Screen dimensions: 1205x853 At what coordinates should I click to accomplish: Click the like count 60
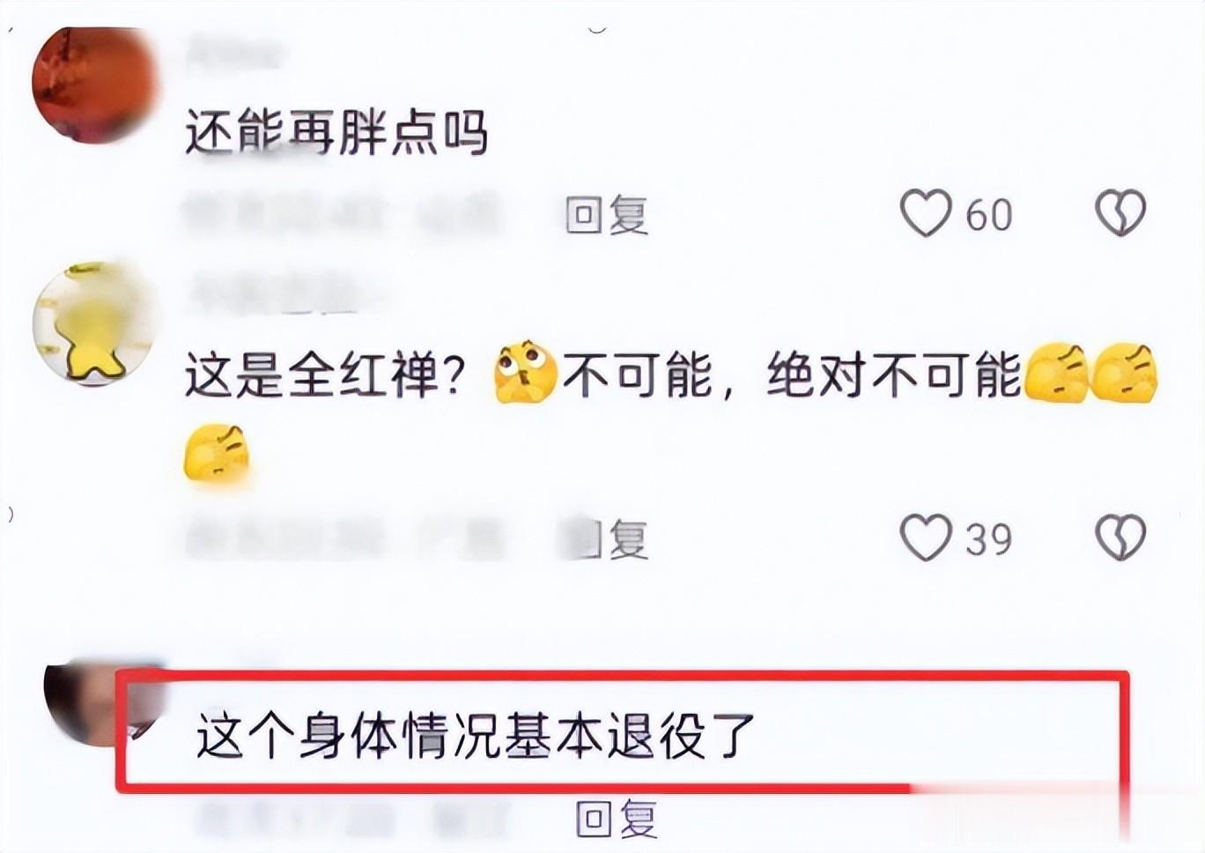pyautogui.click(x=988, y=215)
